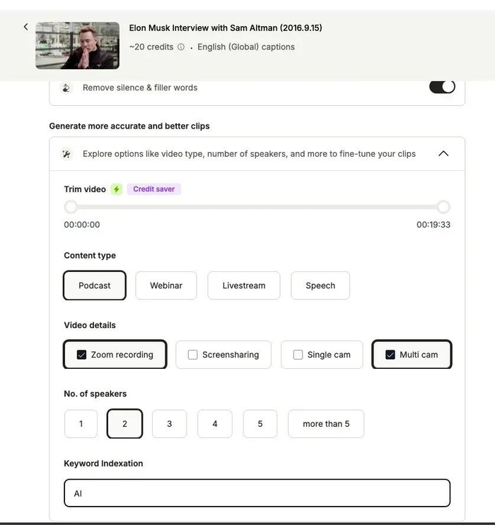Uncheck the Multi cam option
The image size is (495, 525).
pyautogui.click(x=390, y=355)
